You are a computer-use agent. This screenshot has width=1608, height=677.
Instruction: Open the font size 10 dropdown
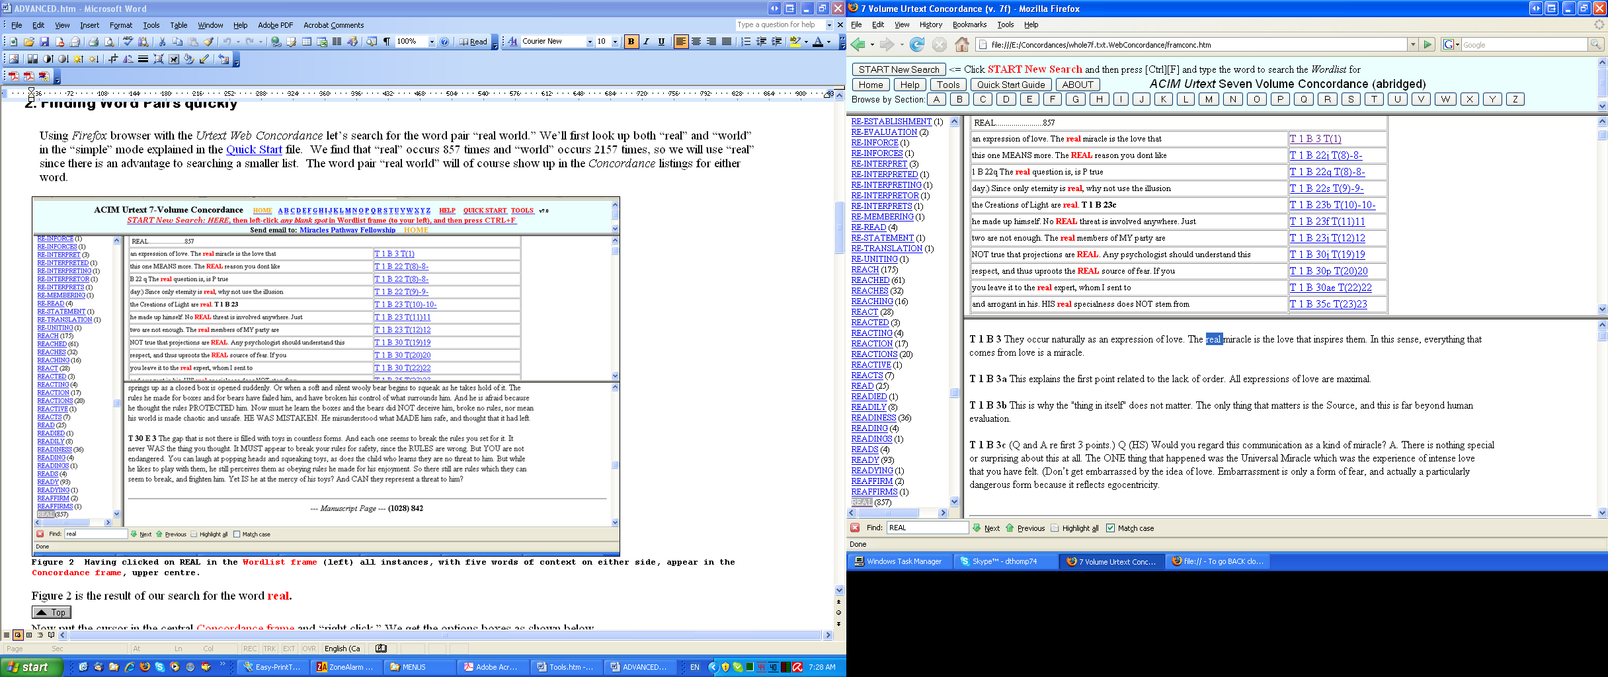click(615, 42)
